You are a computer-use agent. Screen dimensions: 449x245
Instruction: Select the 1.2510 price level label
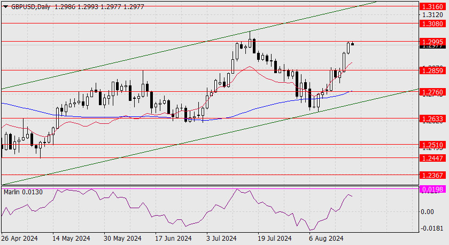click(x=432, y=145)
